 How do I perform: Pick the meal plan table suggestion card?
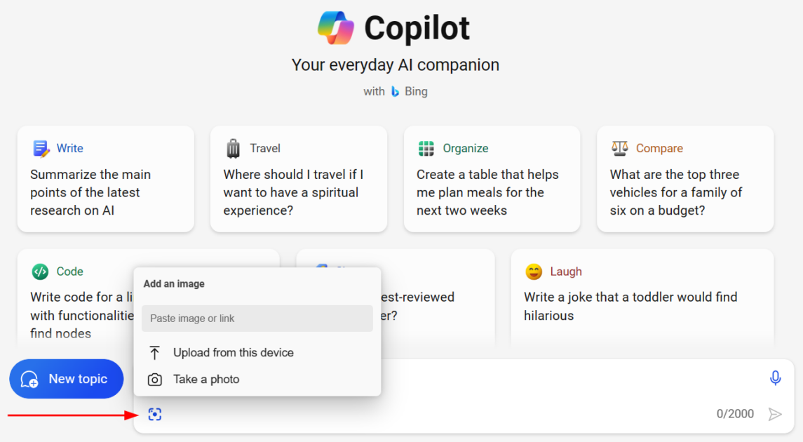pos(492,179)
